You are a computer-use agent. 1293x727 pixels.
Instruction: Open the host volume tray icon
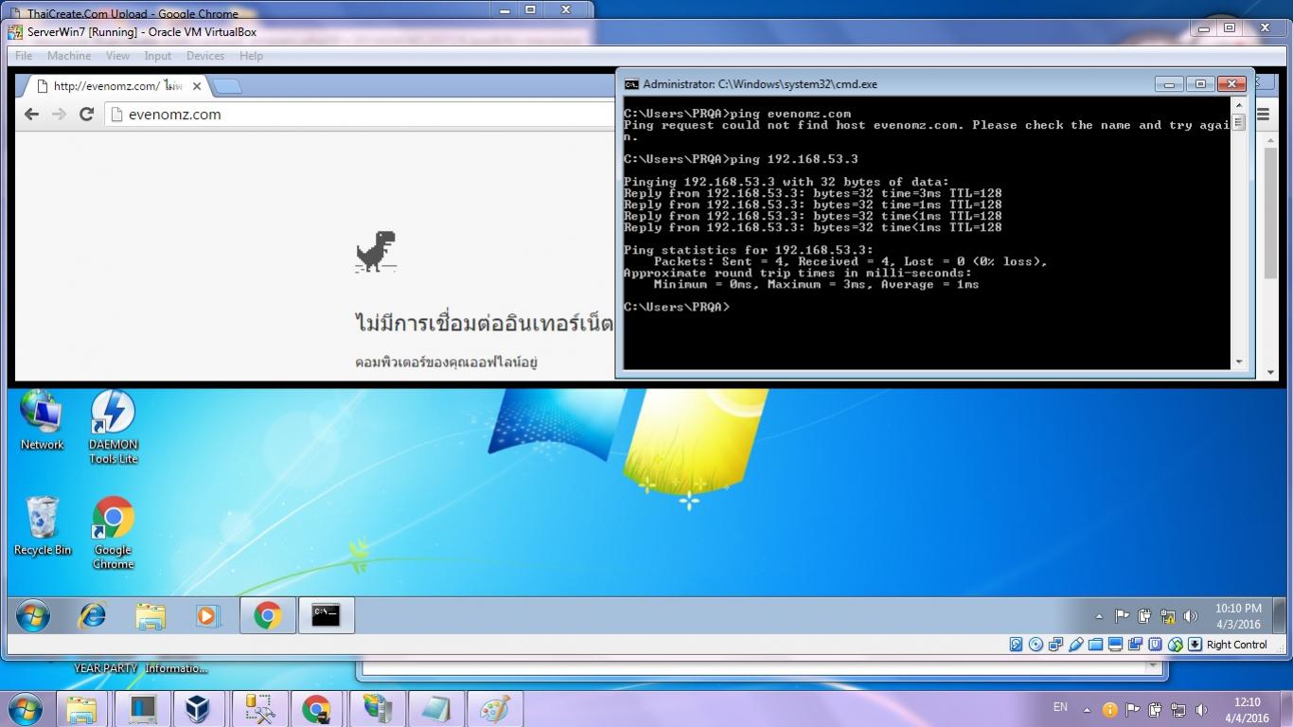click(x=1201, y=709)
